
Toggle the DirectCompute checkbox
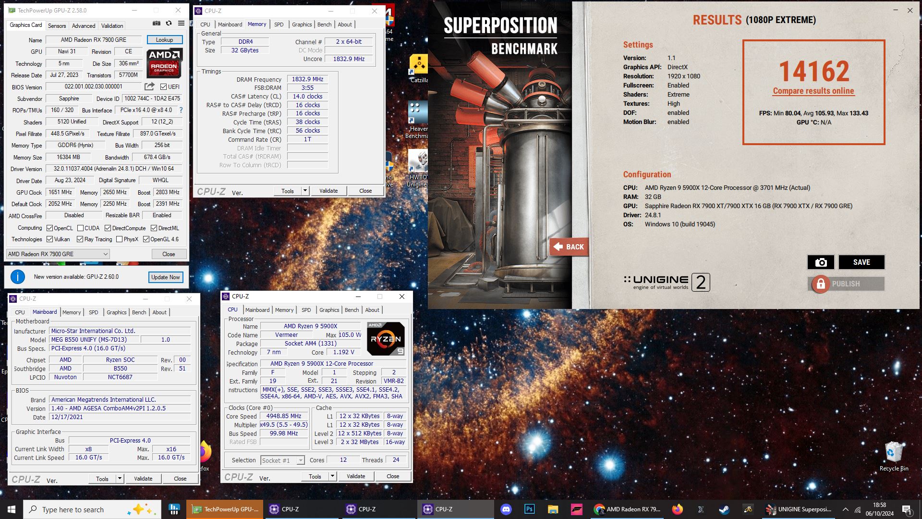point(108,228)
